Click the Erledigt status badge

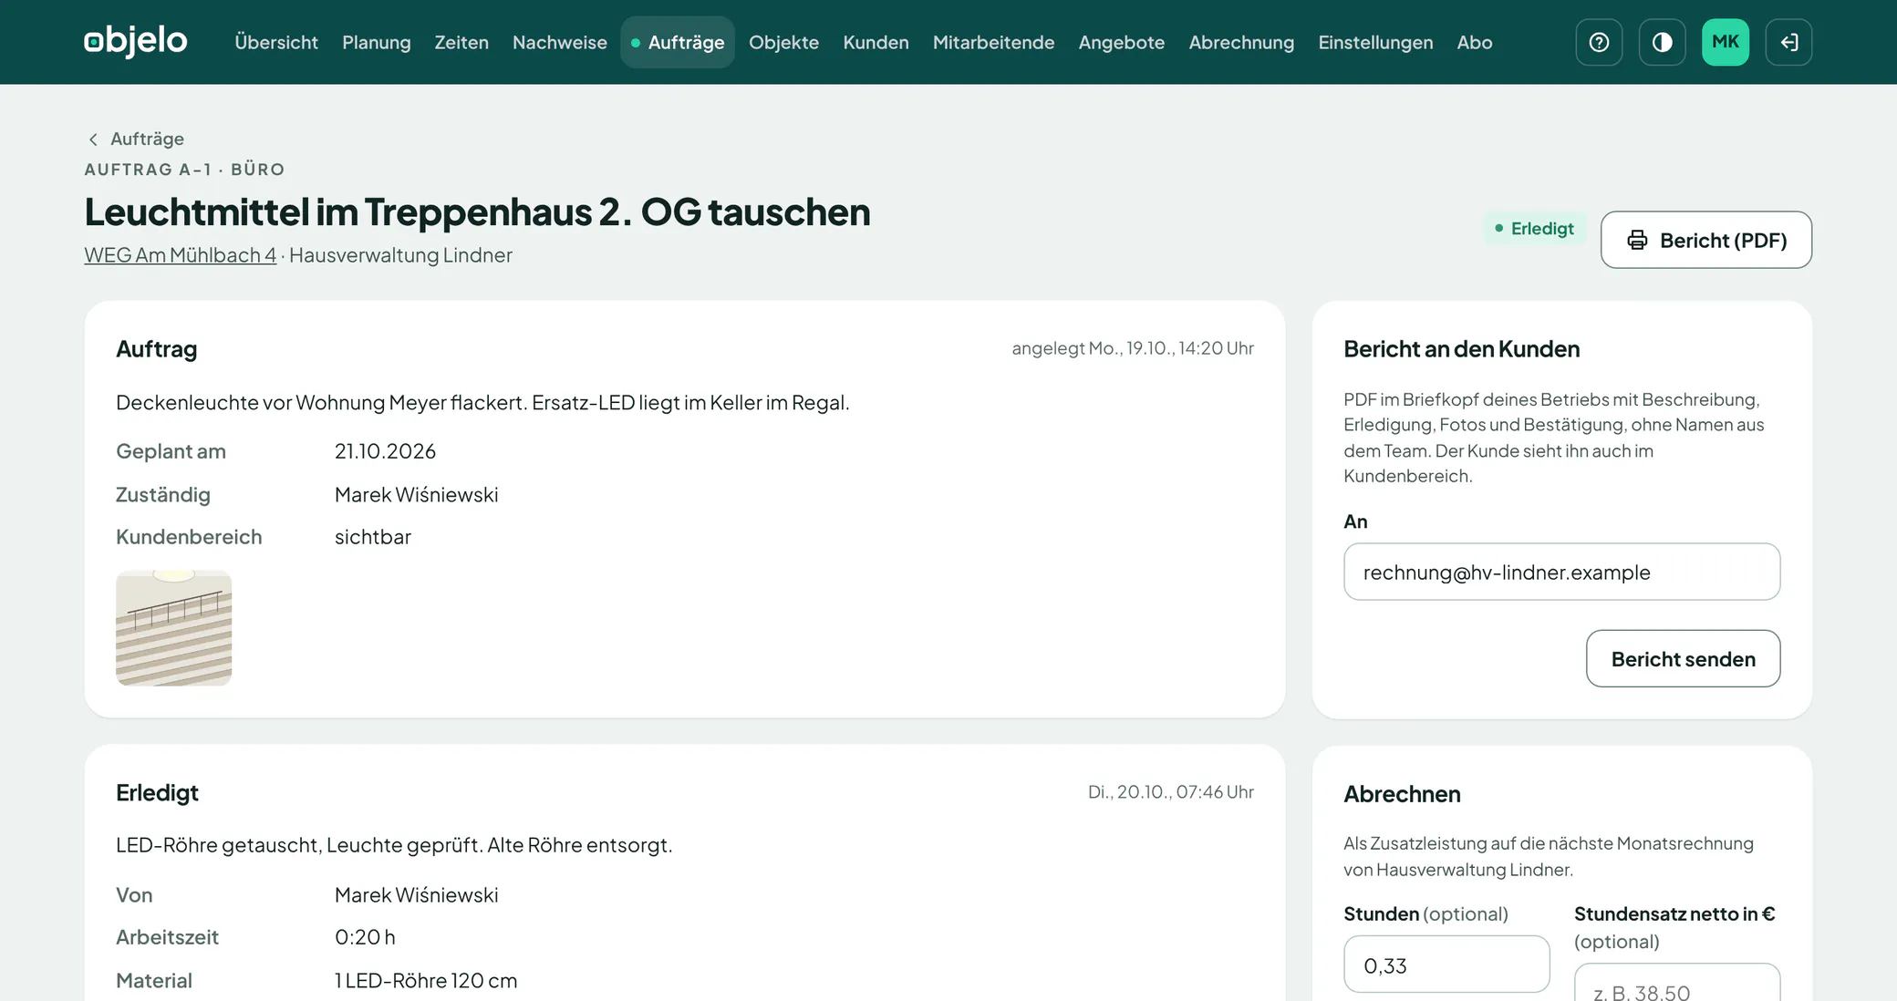coord(1535,228)
